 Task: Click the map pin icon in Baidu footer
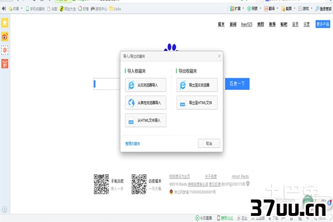[x=248, y=184]
